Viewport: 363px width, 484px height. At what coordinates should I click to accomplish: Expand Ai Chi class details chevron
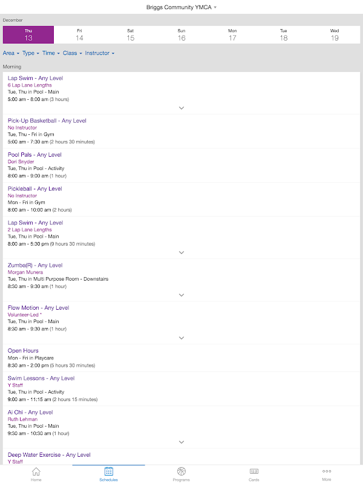coord(181,442)
